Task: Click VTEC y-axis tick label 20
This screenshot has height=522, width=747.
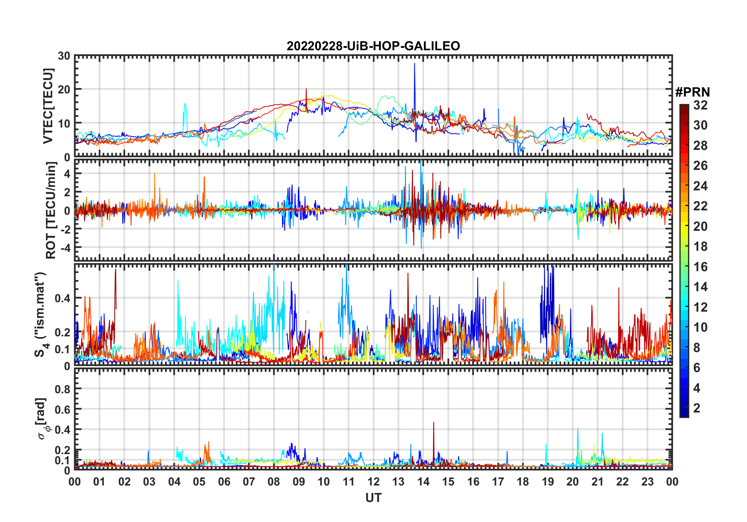Action: point(64,89)
